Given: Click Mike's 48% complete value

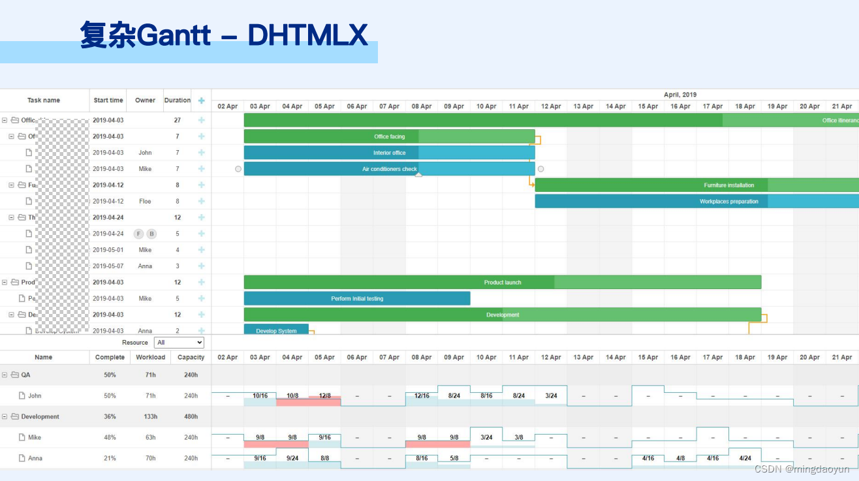Looking at the screenshot, I should (110, 437).
